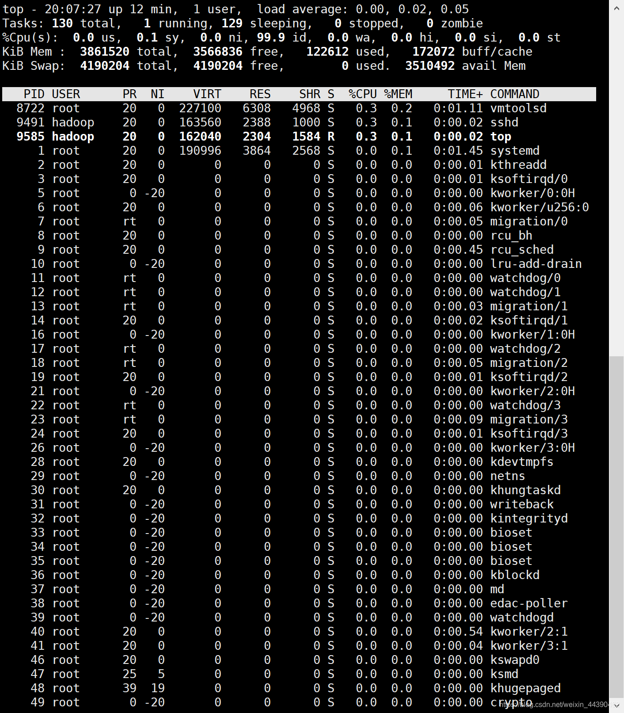
Task: Click watchdog/0 process name
Action: [x=525, y=278]
